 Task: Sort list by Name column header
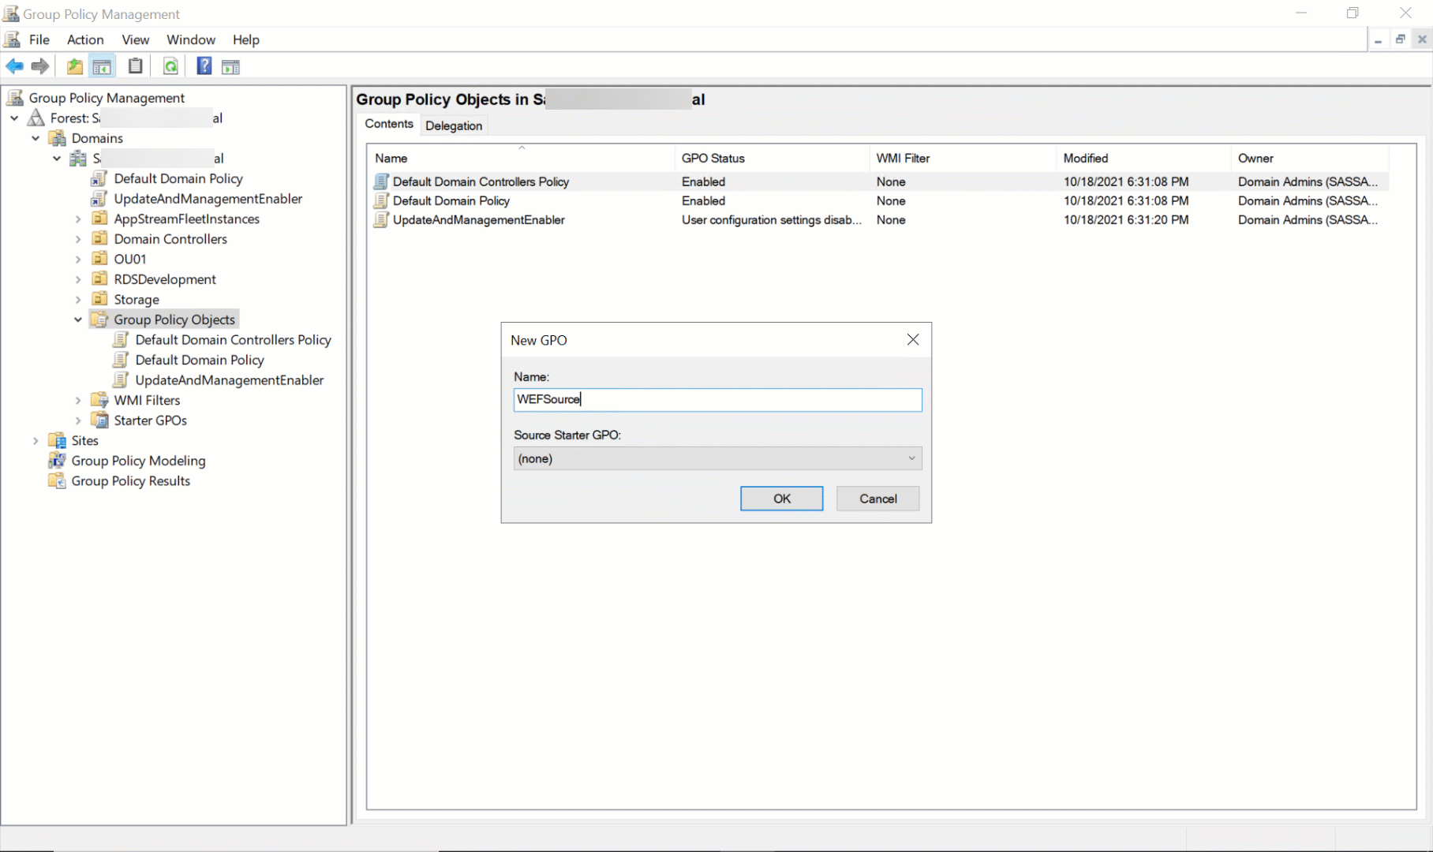click(521, 158)
